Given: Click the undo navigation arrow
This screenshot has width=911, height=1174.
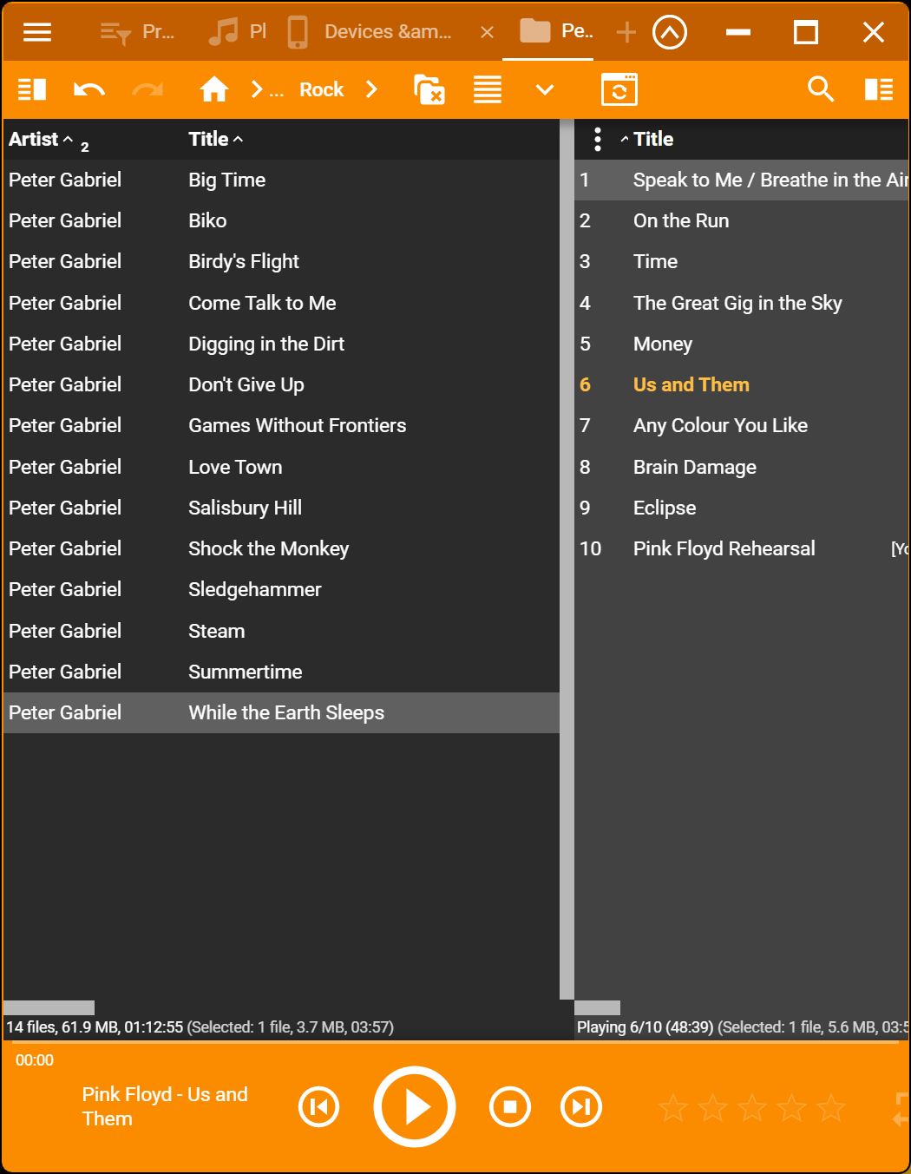Looking at the screenshot, I should (88, 89).
